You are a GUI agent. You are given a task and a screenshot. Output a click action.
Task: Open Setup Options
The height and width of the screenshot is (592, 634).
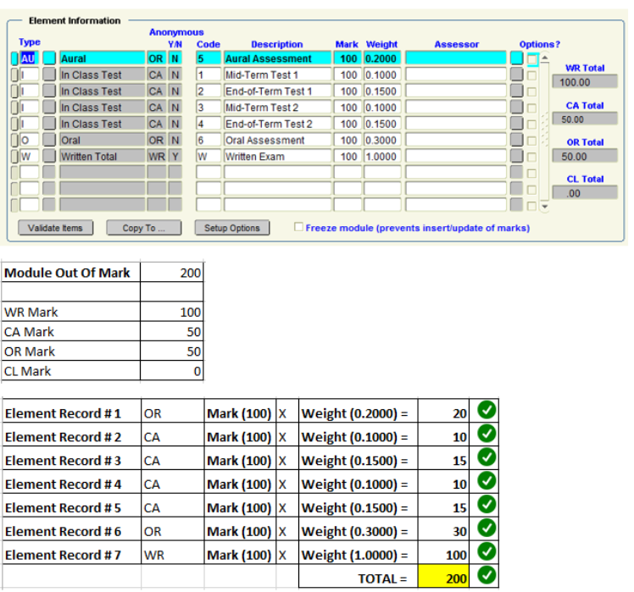tap(231, 228)
